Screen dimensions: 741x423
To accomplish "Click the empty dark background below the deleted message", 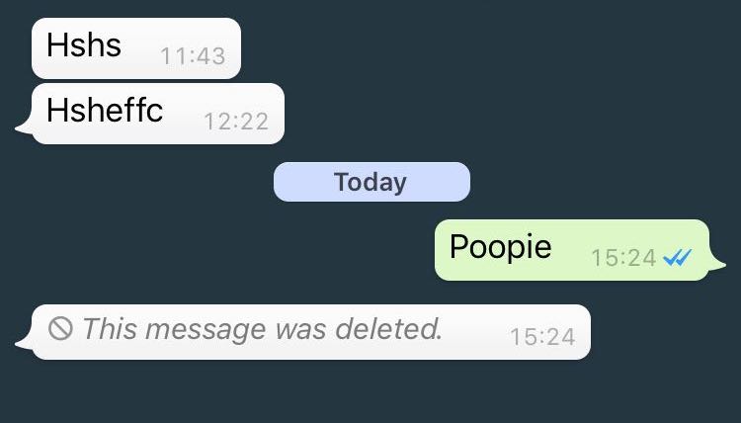I will 370,392.
